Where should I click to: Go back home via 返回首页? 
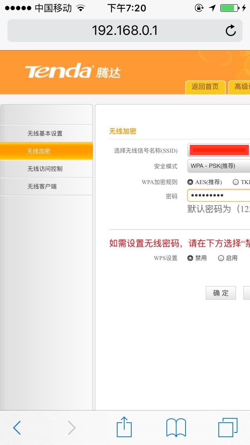tap(205, 87)
